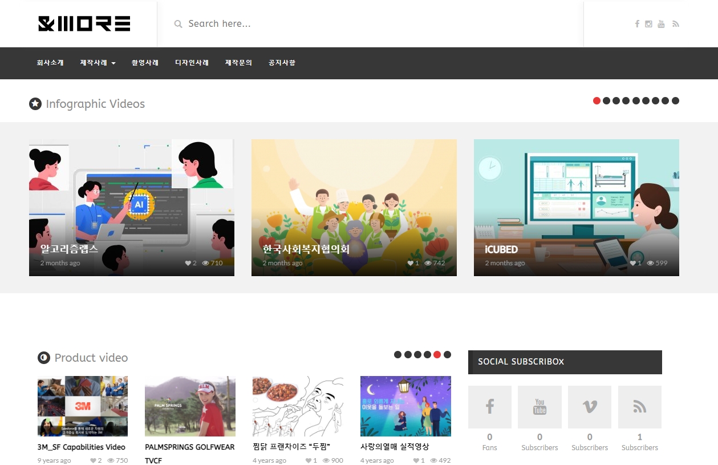
Task: Select the fifth Infographic Videos carousel dot
Action: pos(636,101)
